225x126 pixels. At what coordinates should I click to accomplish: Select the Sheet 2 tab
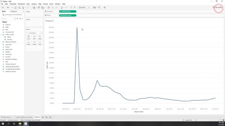point(37,117)
